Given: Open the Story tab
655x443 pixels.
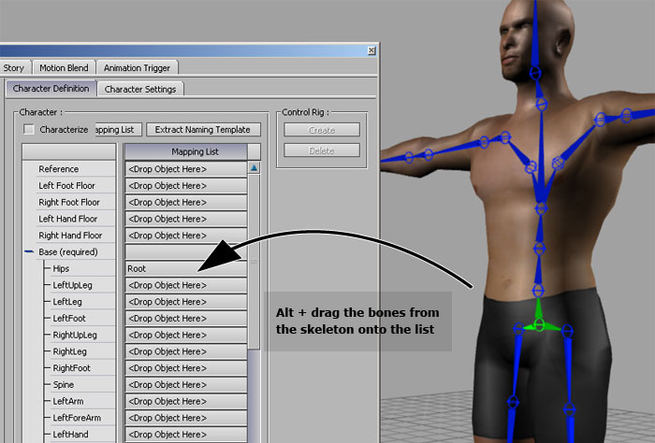Looking at the screenshot, I should 14,68.
